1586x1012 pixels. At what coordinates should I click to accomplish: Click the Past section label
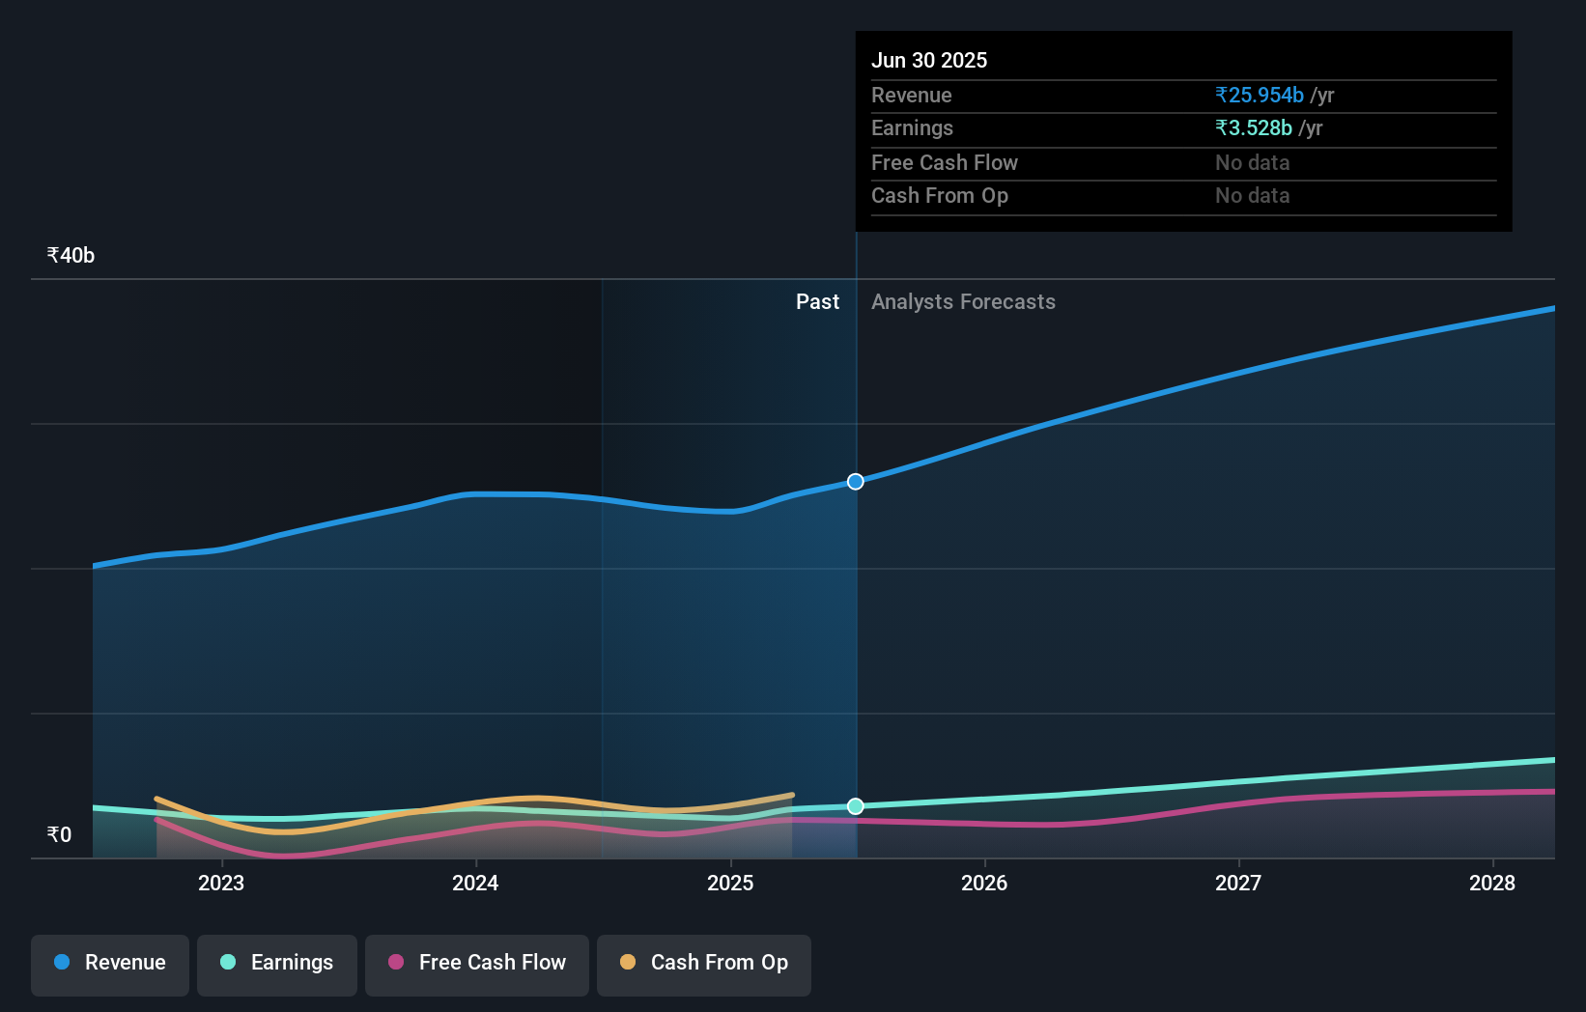pyautogui.click(x=818, y=301)
